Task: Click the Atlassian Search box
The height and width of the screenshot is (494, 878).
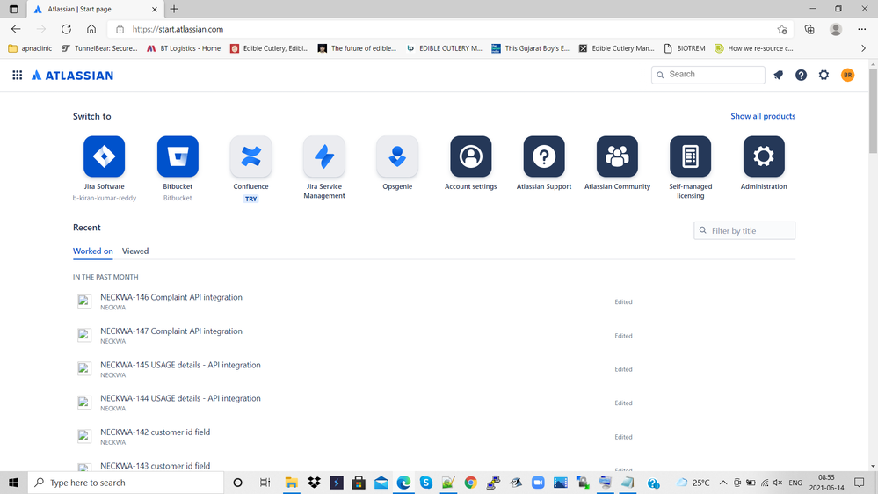Action: (707, 75)
